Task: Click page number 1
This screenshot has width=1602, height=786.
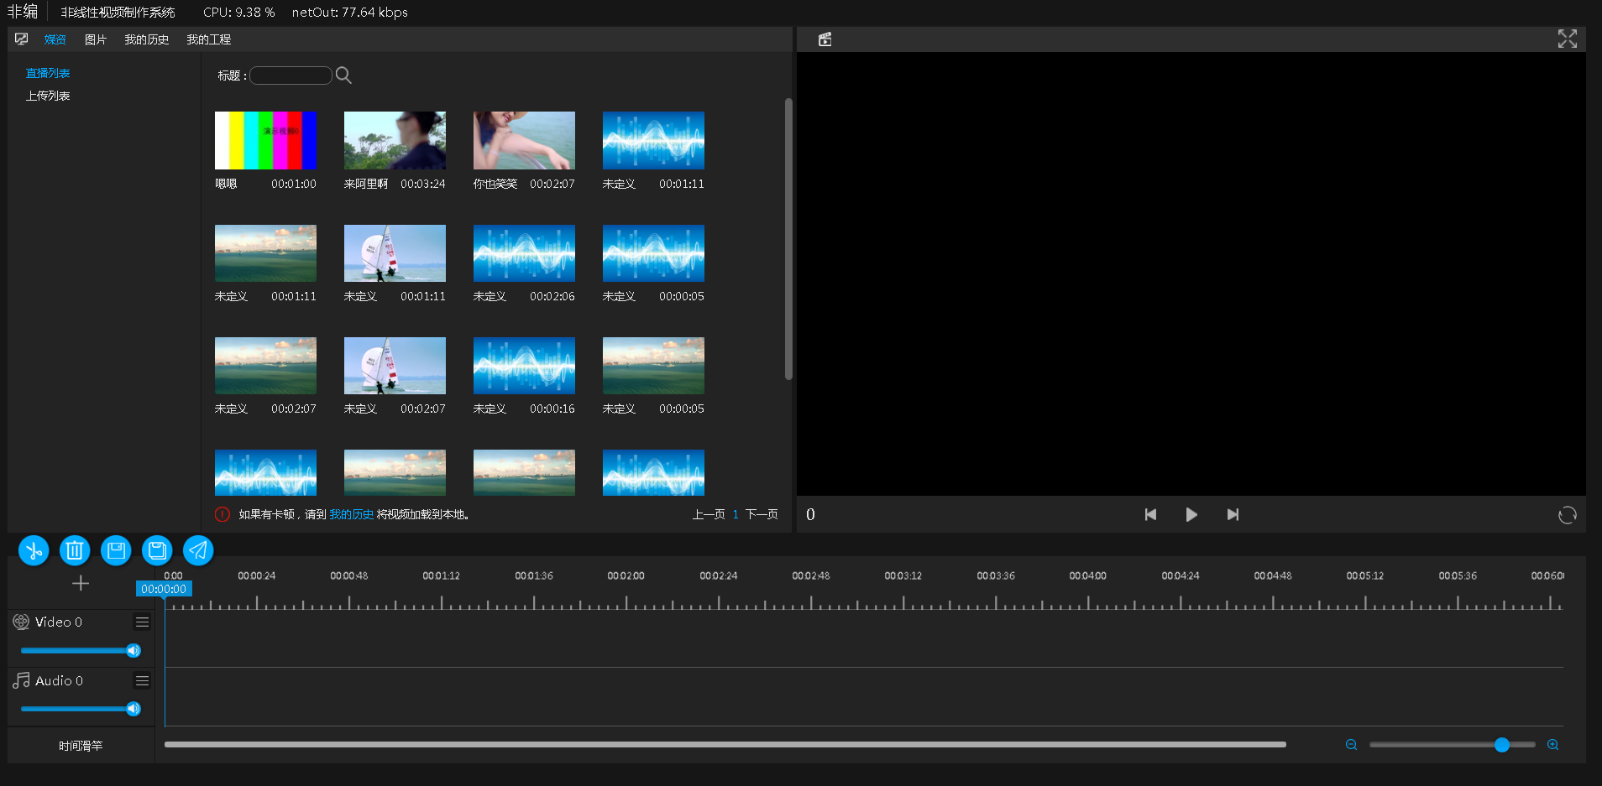Action: (736, 514)
